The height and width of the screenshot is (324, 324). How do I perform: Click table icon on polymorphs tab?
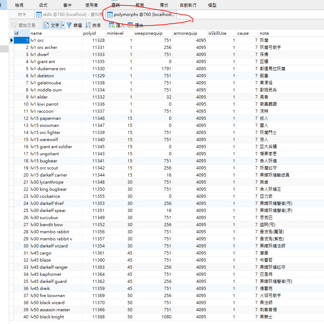[110, 15]
